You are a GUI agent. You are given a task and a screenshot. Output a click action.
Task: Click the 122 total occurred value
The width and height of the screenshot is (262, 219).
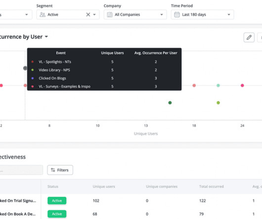tap(202, 201)
